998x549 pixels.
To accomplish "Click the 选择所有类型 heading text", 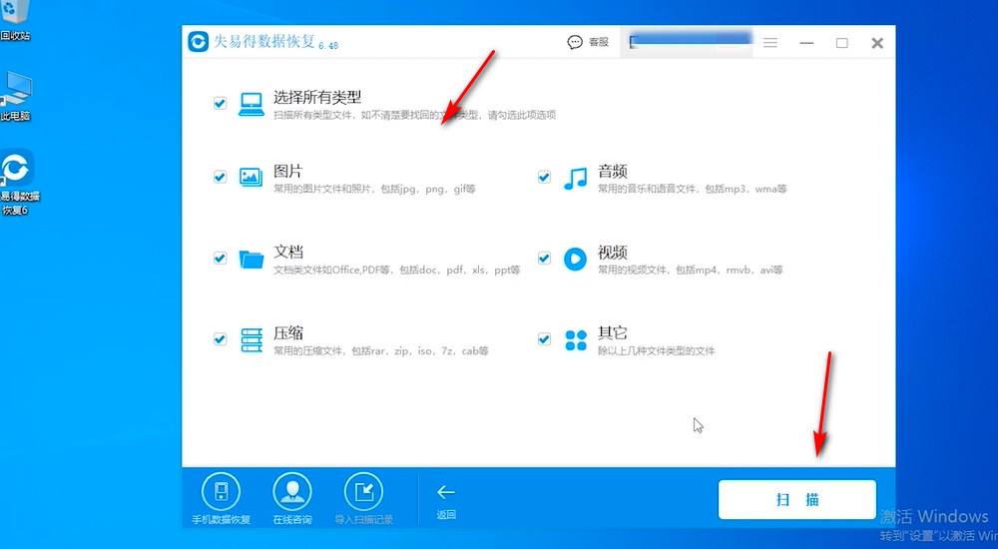I will pos(317,98).
